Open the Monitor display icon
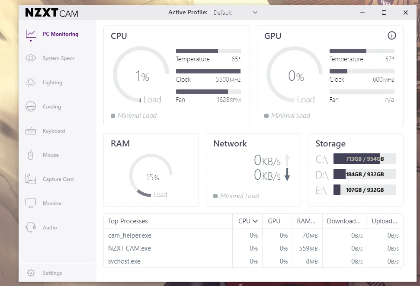This screenshot has width=420, height=286. click(x=31, y=203)
